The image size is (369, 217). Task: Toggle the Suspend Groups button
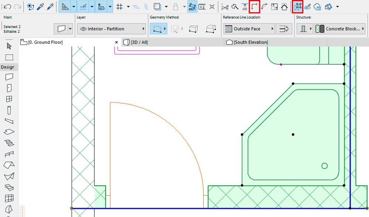point(297,7)
